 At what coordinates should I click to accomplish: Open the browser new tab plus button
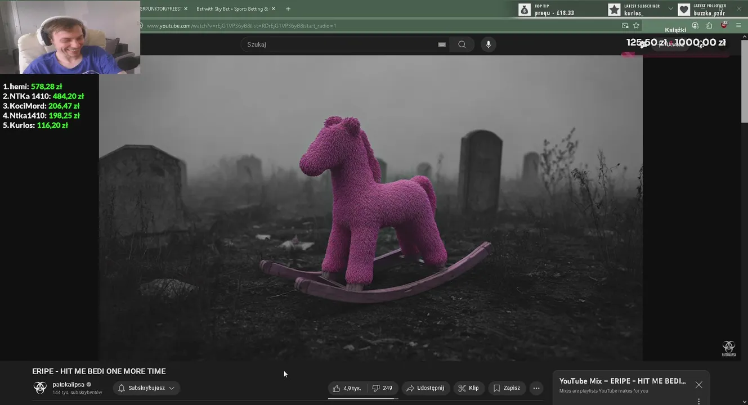click(x=288, y=9)
